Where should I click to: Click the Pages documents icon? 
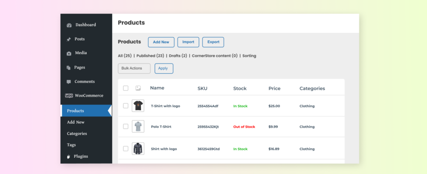pyautogui.click(x=69, y=67)
